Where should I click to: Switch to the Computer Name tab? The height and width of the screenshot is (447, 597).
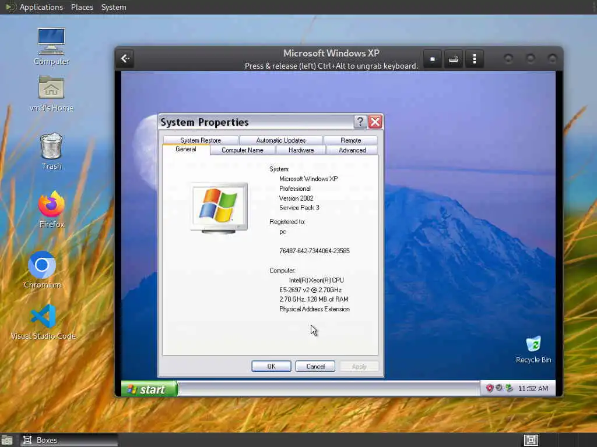[x=243, y=150]
